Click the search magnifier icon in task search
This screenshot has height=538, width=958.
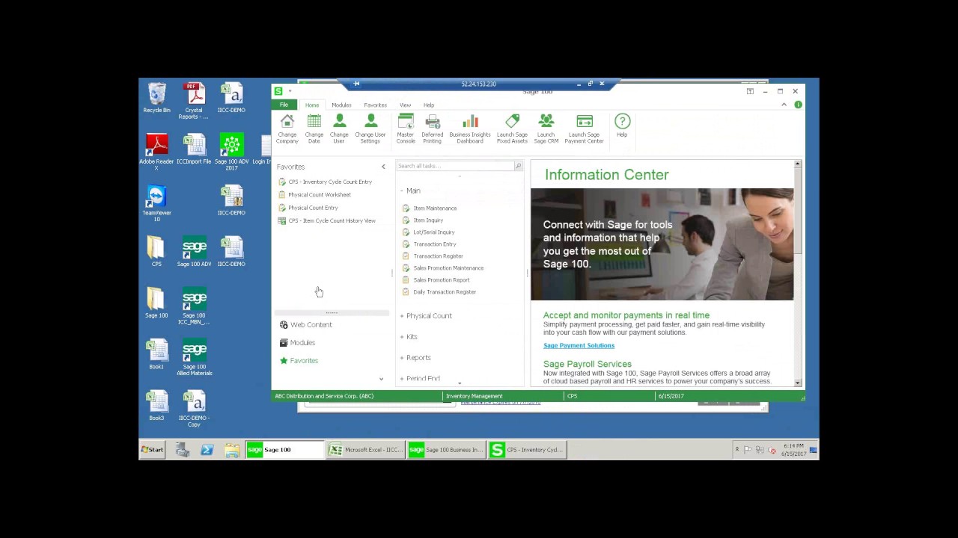[518, 166]
